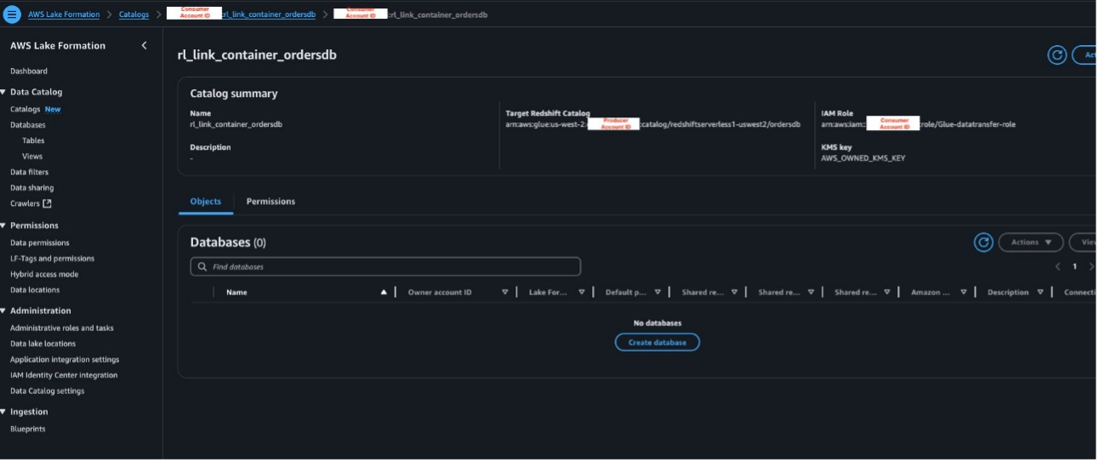Open Lake For... column filter arrow
Screen dimensions: 1099x462
582,292
